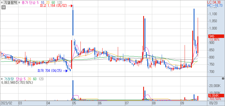Click the 700 price axis label
This screenshot has height=106, width=225.
(212, 72)
